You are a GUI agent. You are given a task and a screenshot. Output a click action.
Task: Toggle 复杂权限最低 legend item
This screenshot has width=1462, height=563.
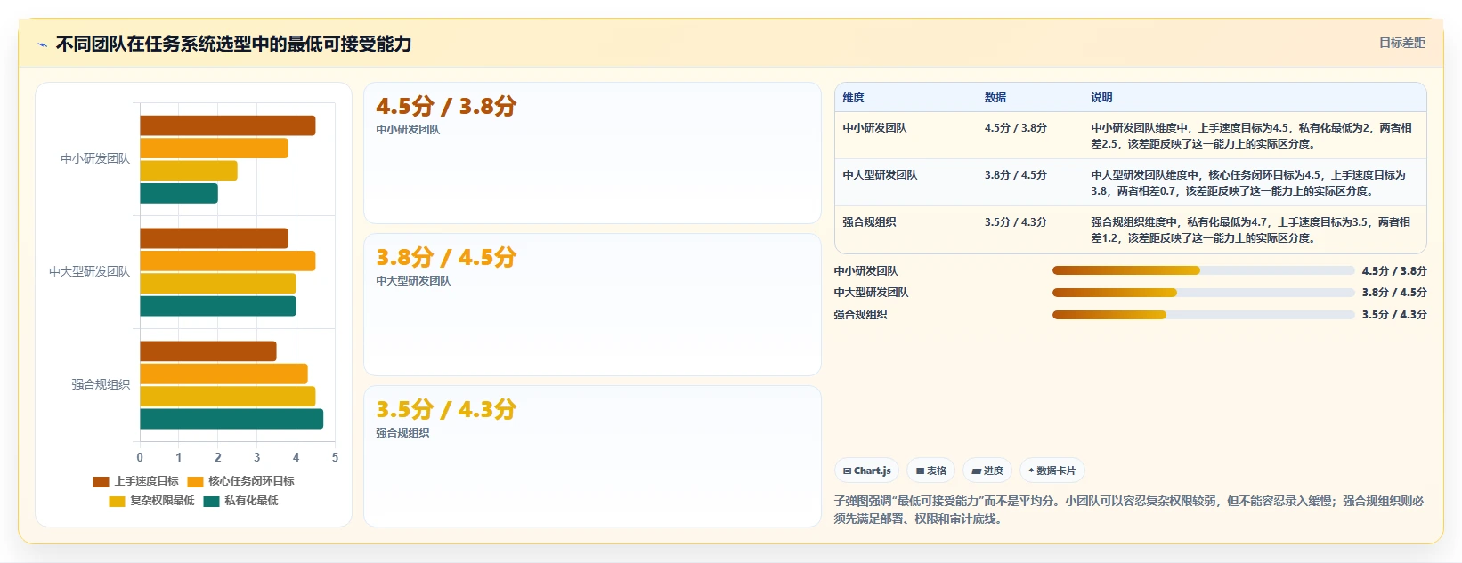[151, 501]
